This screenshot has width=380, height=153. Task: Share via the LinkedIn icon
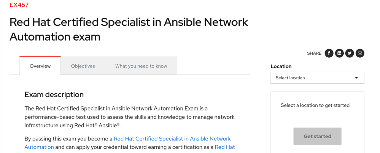(339, 54)
